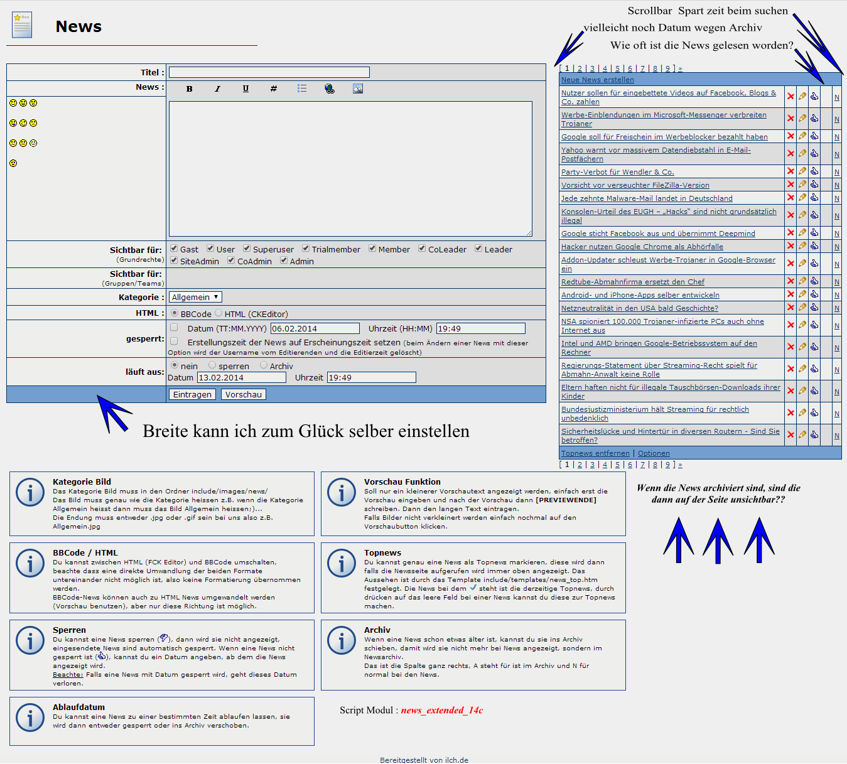Lock the news 'Hacker nutzen Google Chrome'
This screenshot has width=847, height=764.
[x=814, y=246]
